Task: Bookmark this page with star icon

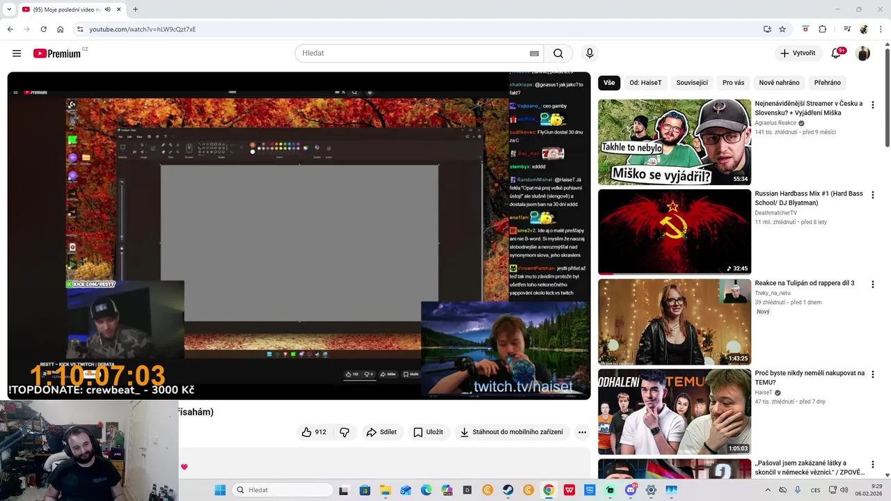Action: [x=782, y=29]
